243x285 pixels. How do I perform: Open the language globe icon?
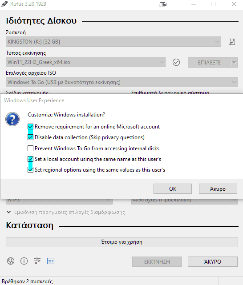[x=11, y=261]
